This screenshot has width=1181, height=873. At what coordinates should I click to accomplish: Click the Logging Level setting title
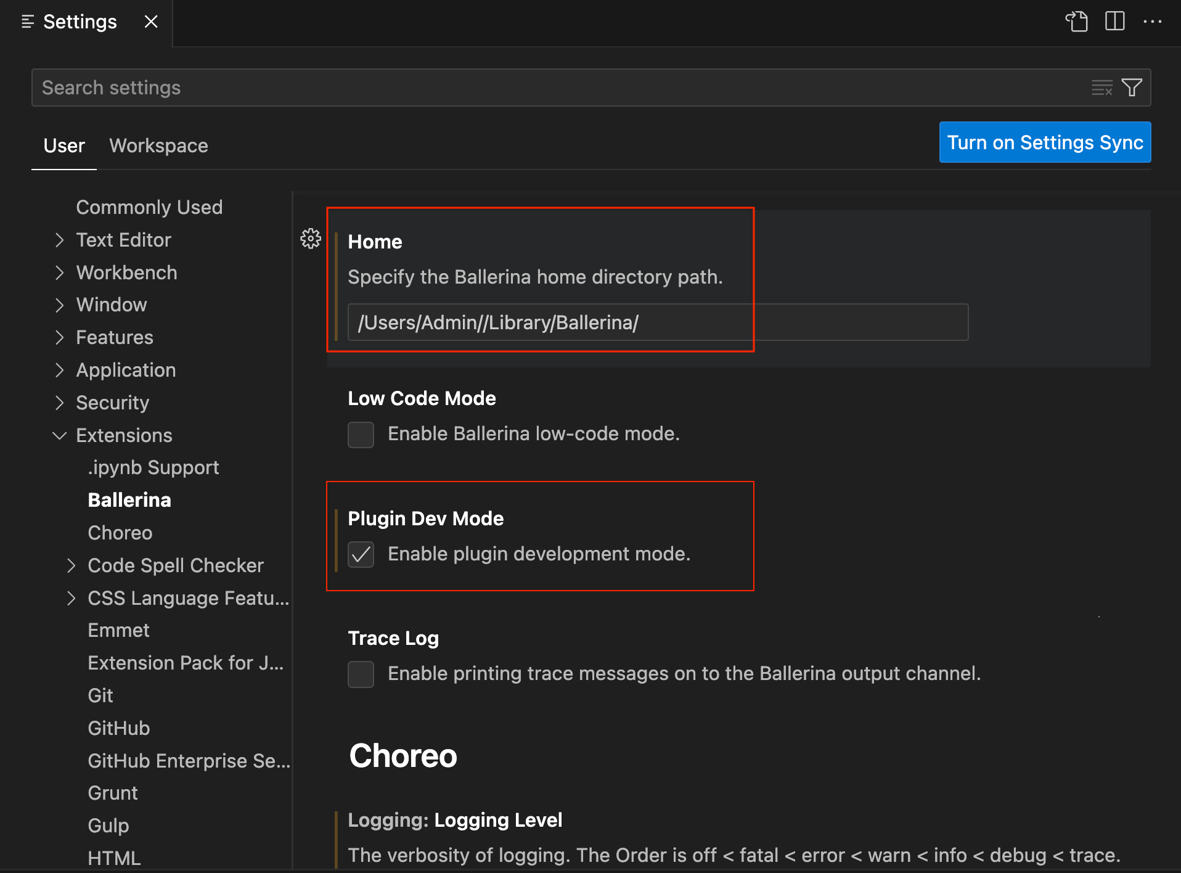[x=498, y=820]
